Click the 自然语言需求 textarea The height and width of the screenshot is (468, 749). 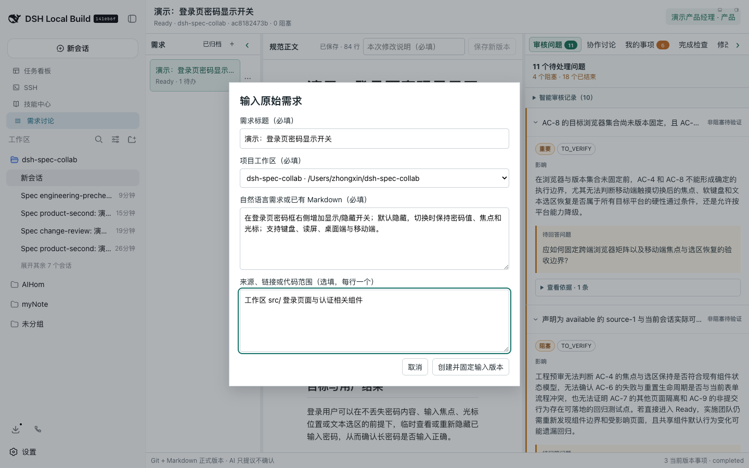click(374, 239)
